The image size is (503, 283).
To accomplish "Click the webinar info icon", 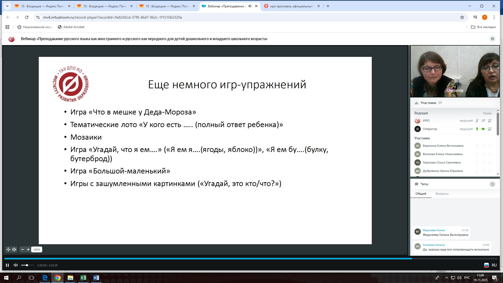I will (492, 39).
